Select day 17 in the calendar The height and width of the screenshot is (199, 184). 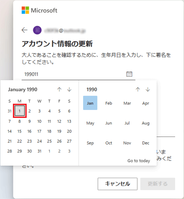click(x=40, y=131)
